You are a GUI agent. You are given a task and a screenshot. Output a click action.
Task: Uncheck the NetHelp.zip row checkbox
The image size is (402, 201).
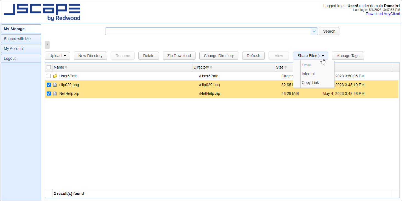click(49, 94)
